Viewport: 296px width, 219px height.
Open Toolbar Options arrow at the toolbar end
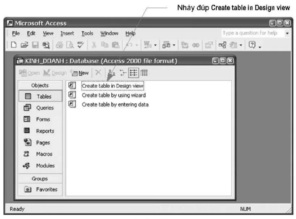[260, 47]
